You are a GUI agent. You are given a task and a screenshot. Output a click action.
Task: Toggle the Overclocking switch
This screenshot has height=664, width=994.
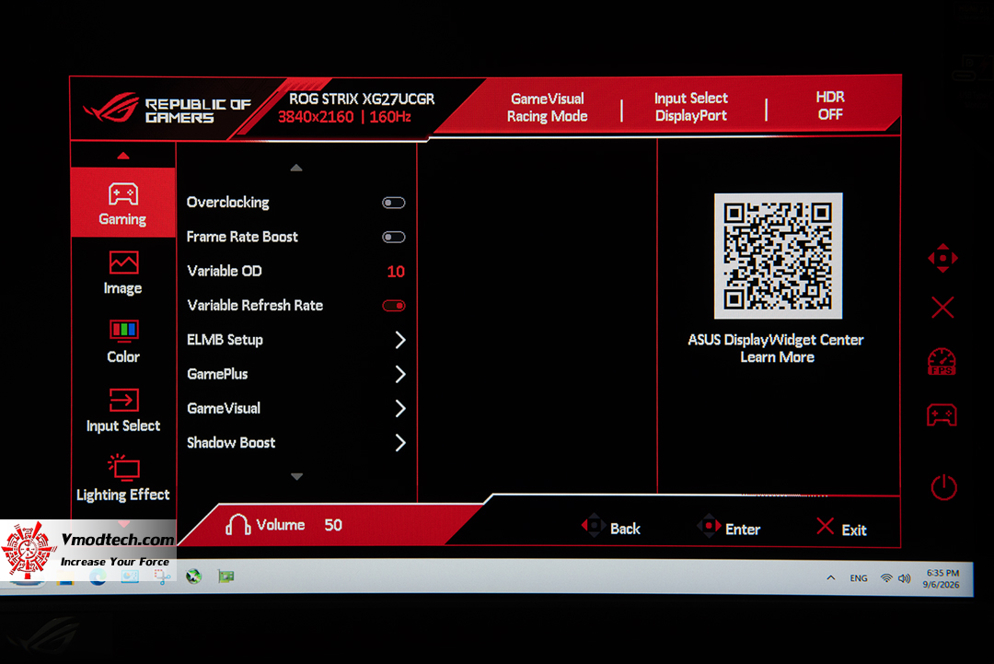394,203
